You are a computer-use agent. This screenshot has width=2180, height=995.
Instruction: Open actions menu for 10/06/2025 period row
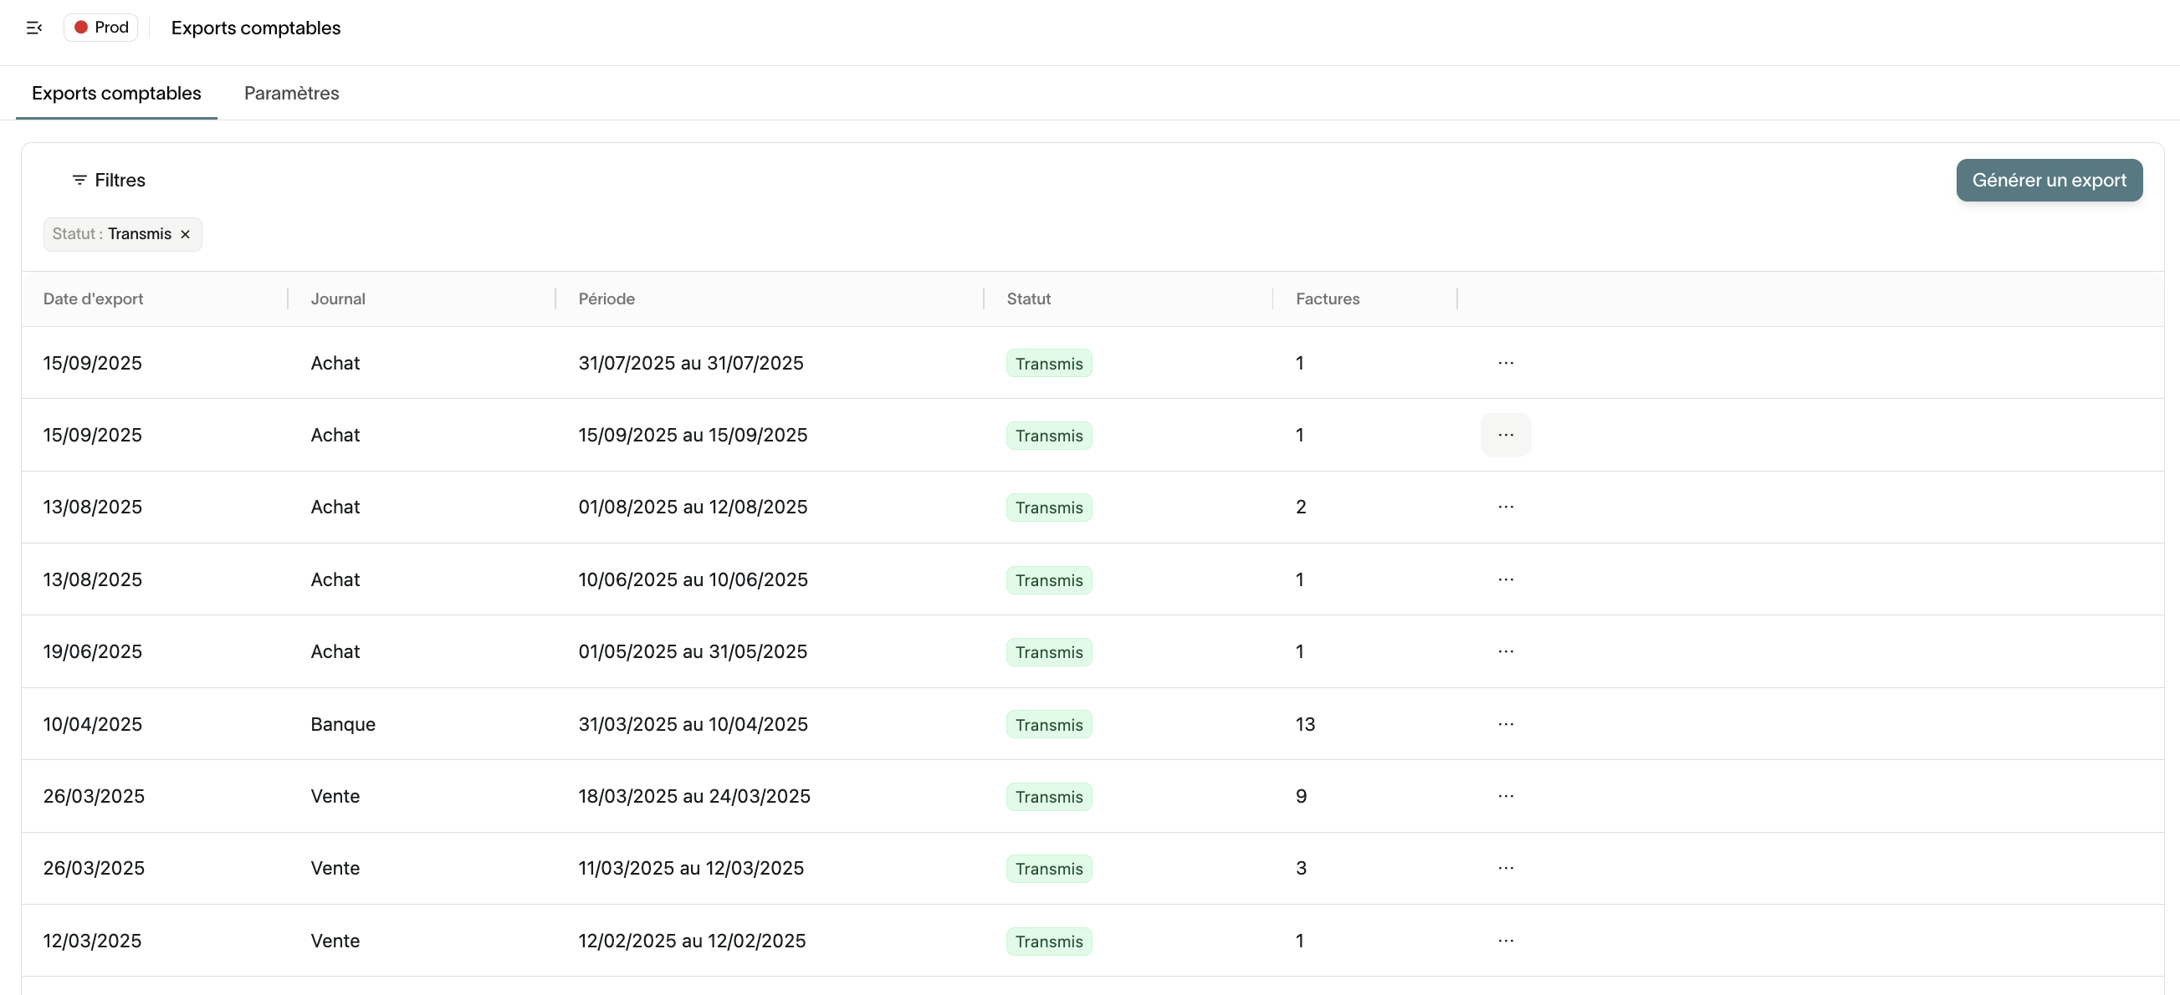point(1505,579)
